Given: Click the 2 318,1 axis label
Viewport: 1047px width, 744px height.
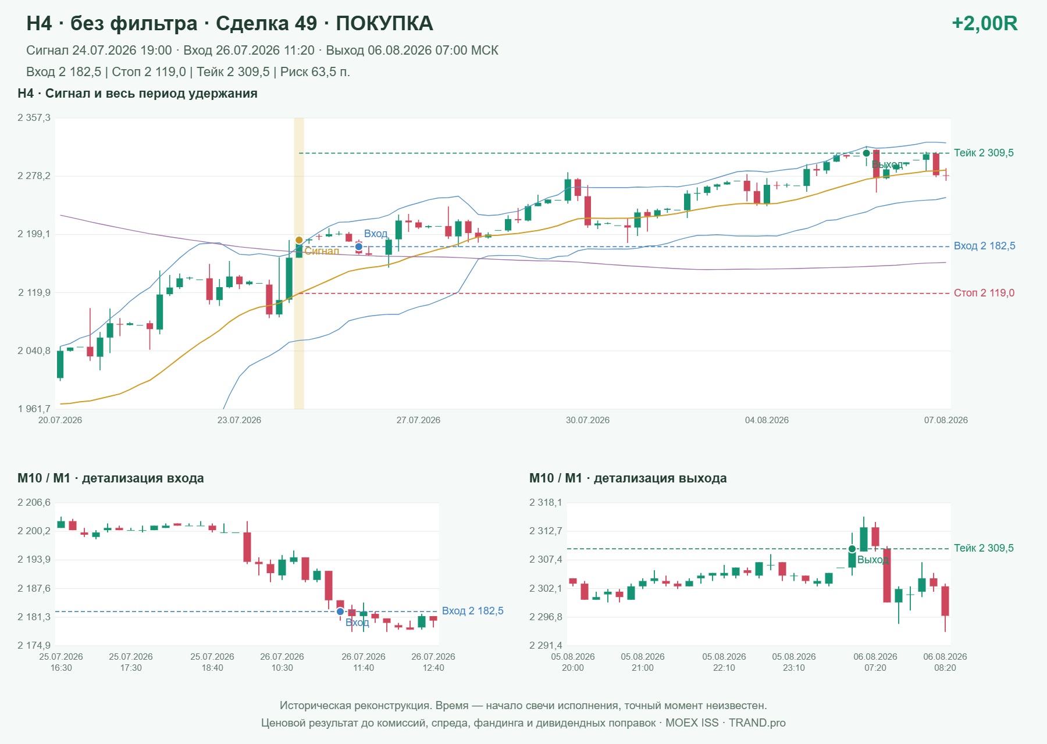Looking at the screenshot, I should click(546, 503).
